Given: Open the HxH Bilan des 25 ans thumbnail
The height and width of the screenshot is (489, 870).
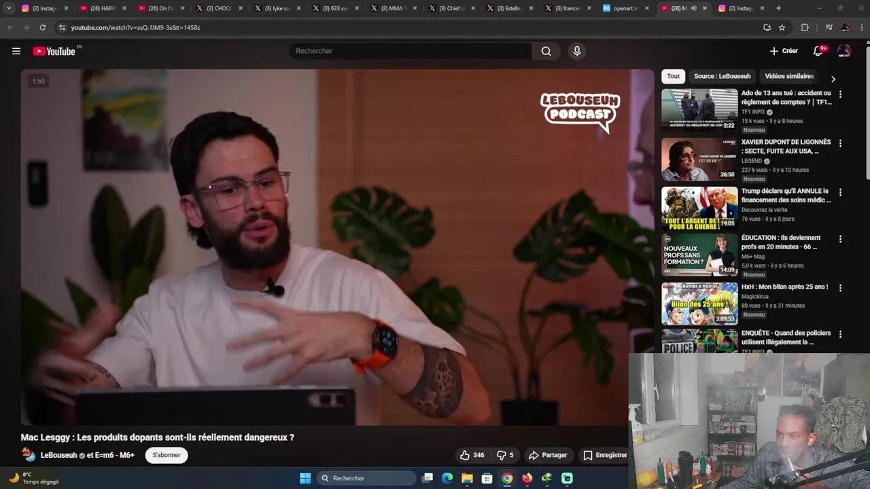Looking at the screenshot, I should click(x=699, y=304).
